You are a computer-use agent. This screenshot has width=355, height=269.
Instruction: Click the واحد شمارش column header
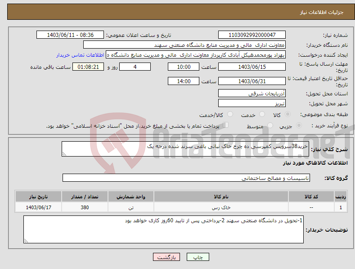point(131,197)
